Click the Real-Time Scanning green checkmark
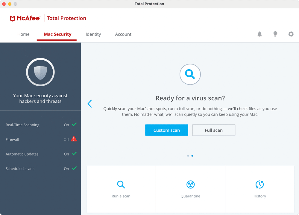299x215 pixels. 74,125
